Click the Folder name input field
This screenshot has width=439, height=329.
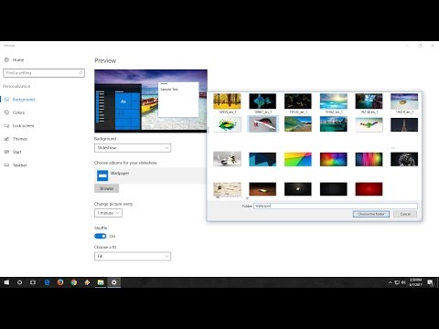(336, 206)
